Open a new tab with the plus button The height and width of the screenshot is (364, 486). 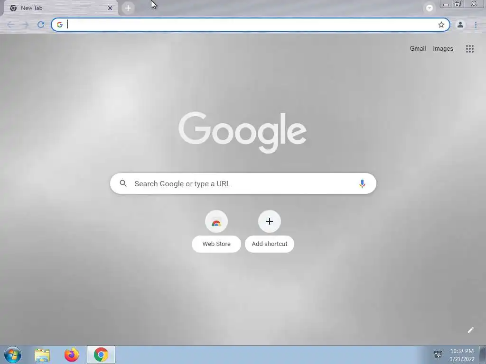coord(128,8)
